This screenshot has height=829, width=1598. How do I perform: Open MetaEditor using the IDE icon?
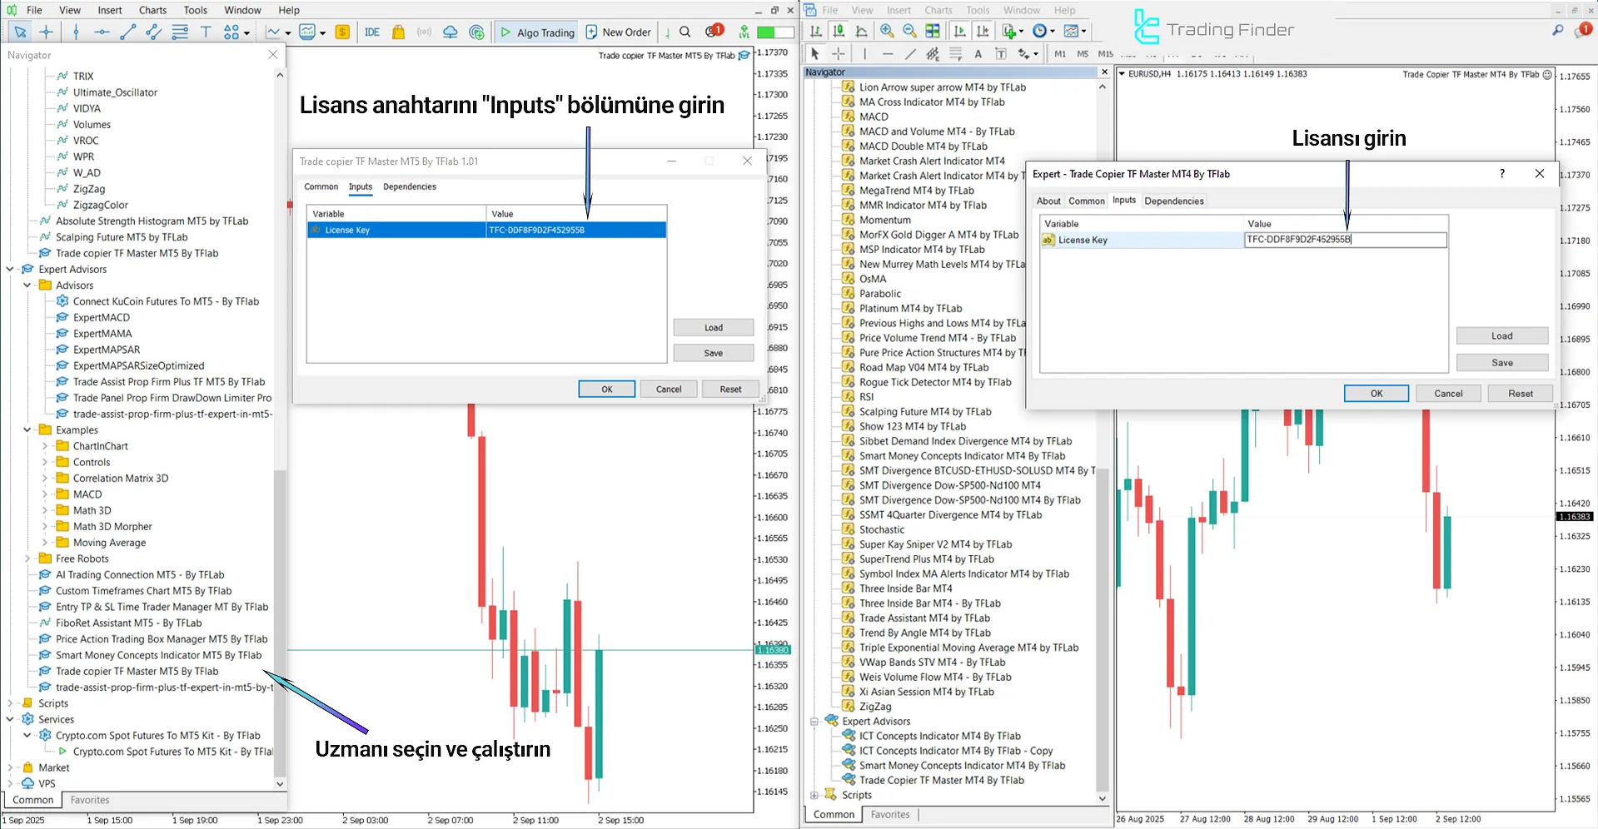(x=371, y=32)
